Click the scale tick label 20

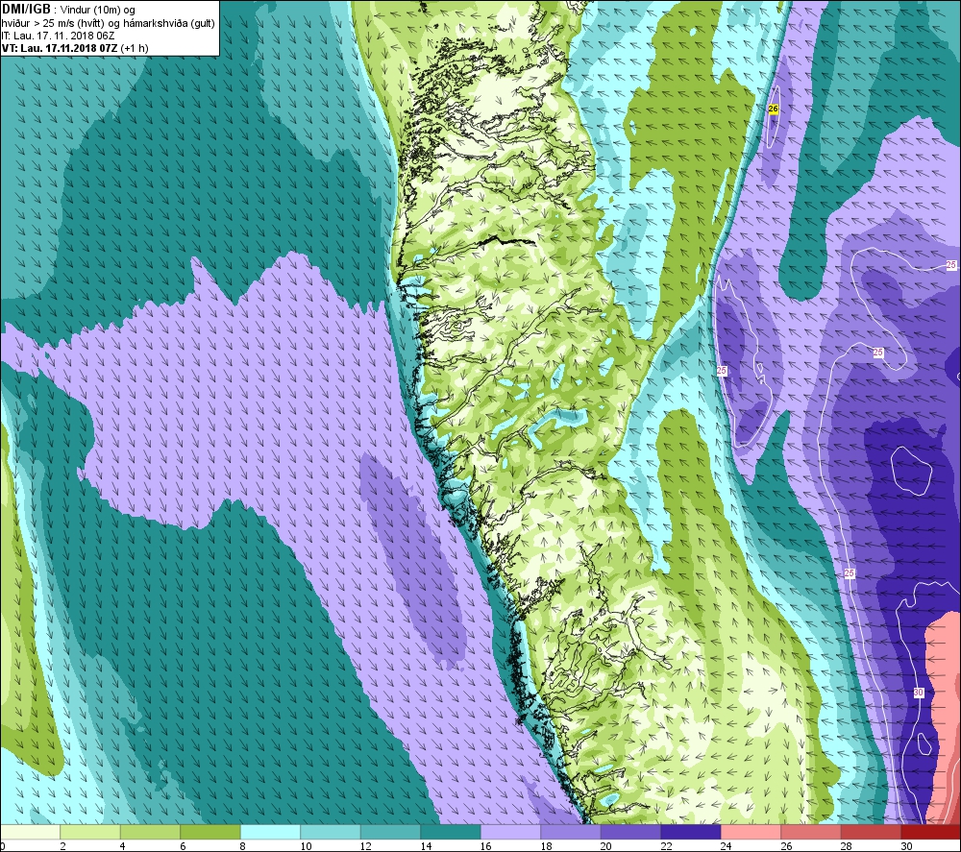(x=606, y=846)
